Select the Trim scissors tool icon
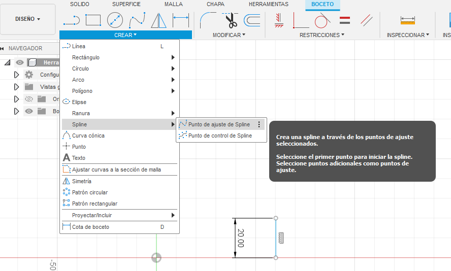Screen dimensions: 451x271 pyautogui.click(x=230, y=20)
